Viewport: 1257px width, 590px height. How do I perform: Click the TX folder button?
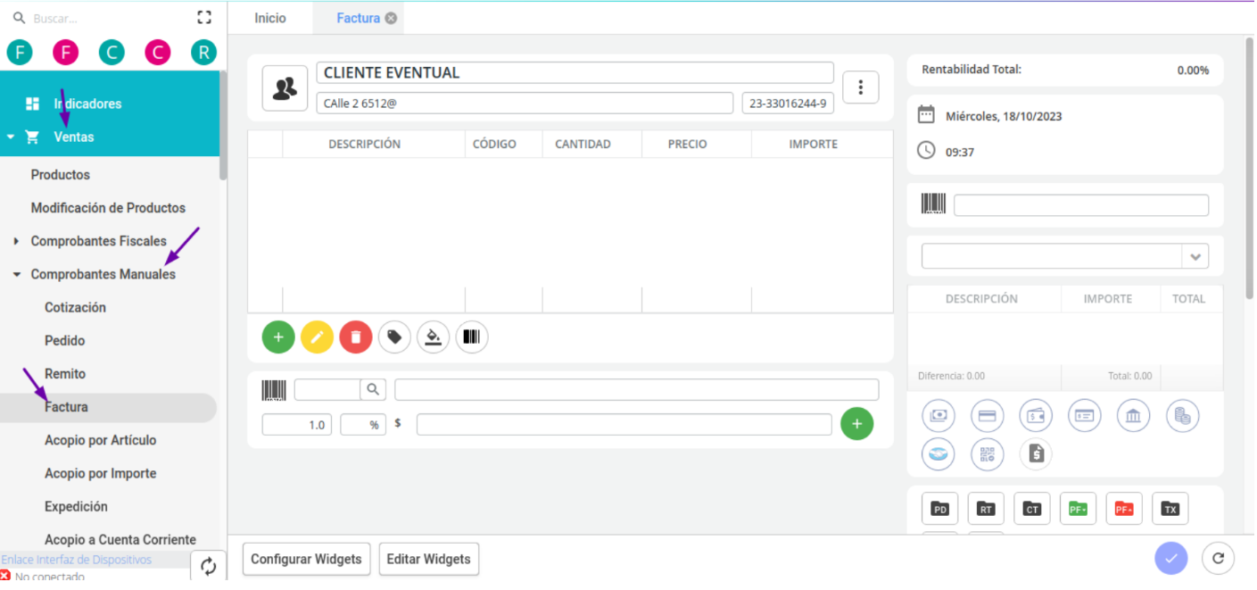pos(1170,509)
